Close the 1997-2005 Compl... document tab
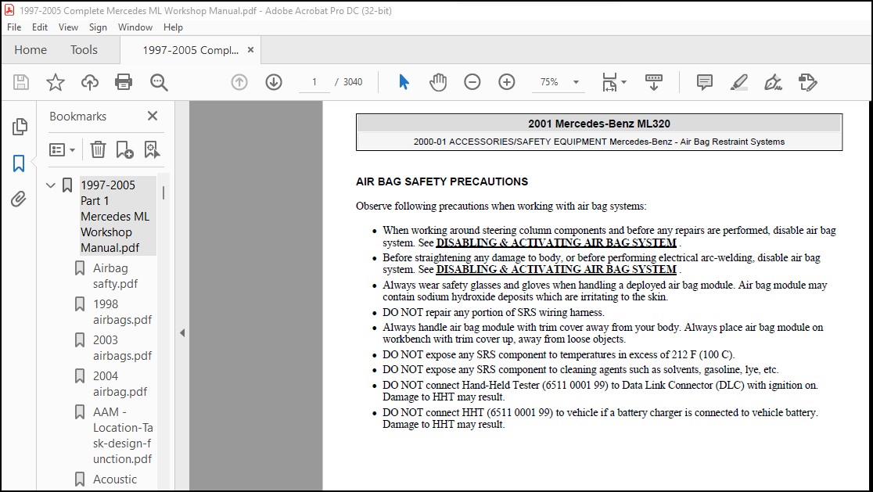Screen dimensions: 873x492 click(250, 50)
